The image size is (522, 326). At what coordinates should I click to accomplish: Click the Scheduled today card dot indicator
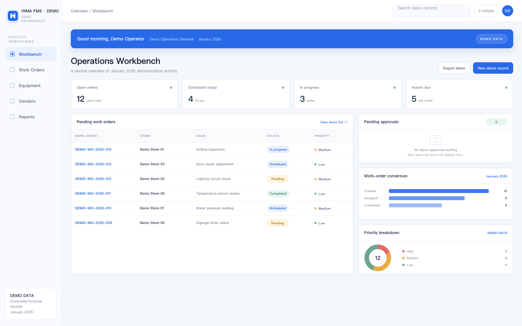[283, 87]
